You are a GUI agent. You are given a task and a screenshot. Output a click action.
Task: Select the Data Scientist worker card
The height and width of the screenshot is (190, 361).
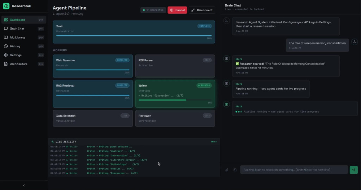click(93, 118)
